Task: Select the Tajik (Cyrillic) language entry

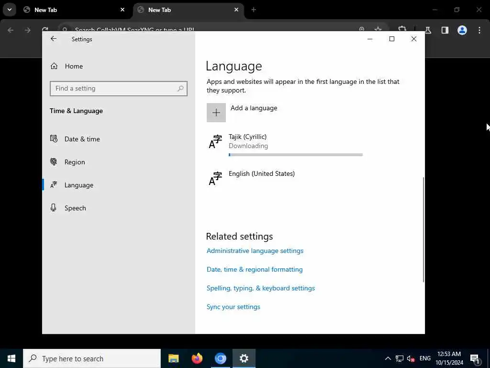Action: 284,145
